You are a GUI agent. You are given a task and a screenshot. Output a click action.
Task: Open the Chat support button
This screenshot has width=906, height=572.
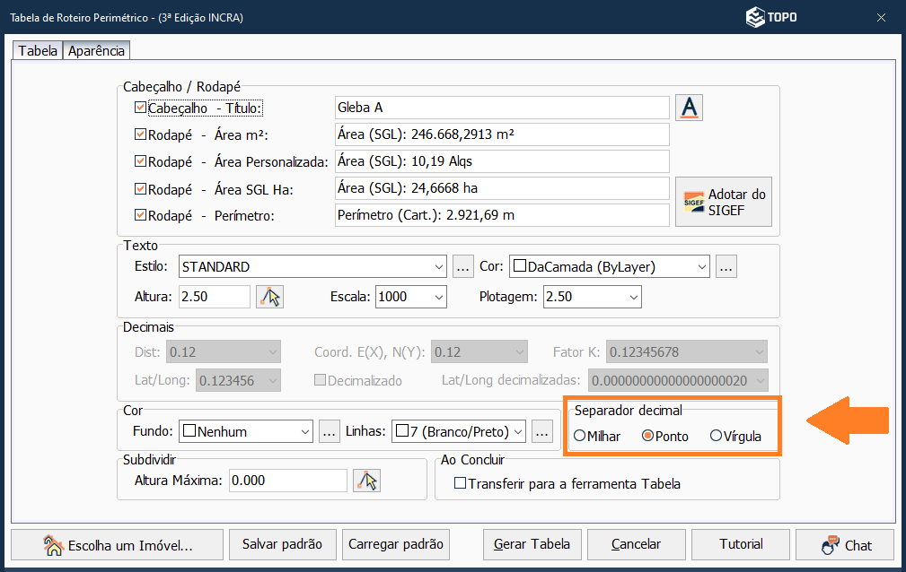click(x=846, y=544)
